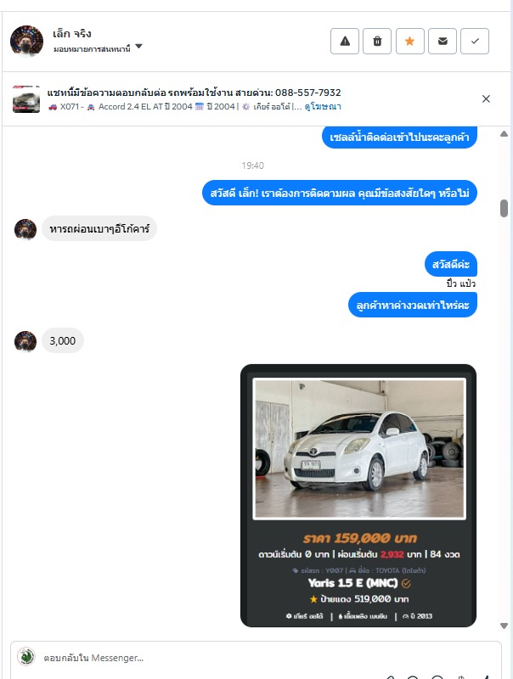Click the scroll up arrow in chat

click(x=504, y=134)
